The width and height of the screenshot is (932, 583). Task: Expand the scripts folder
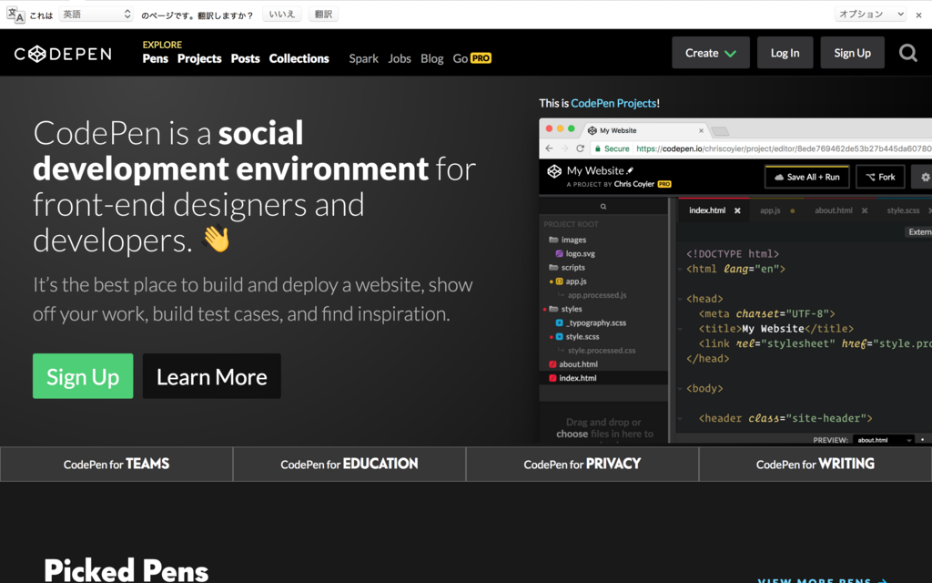pos(567,268)
